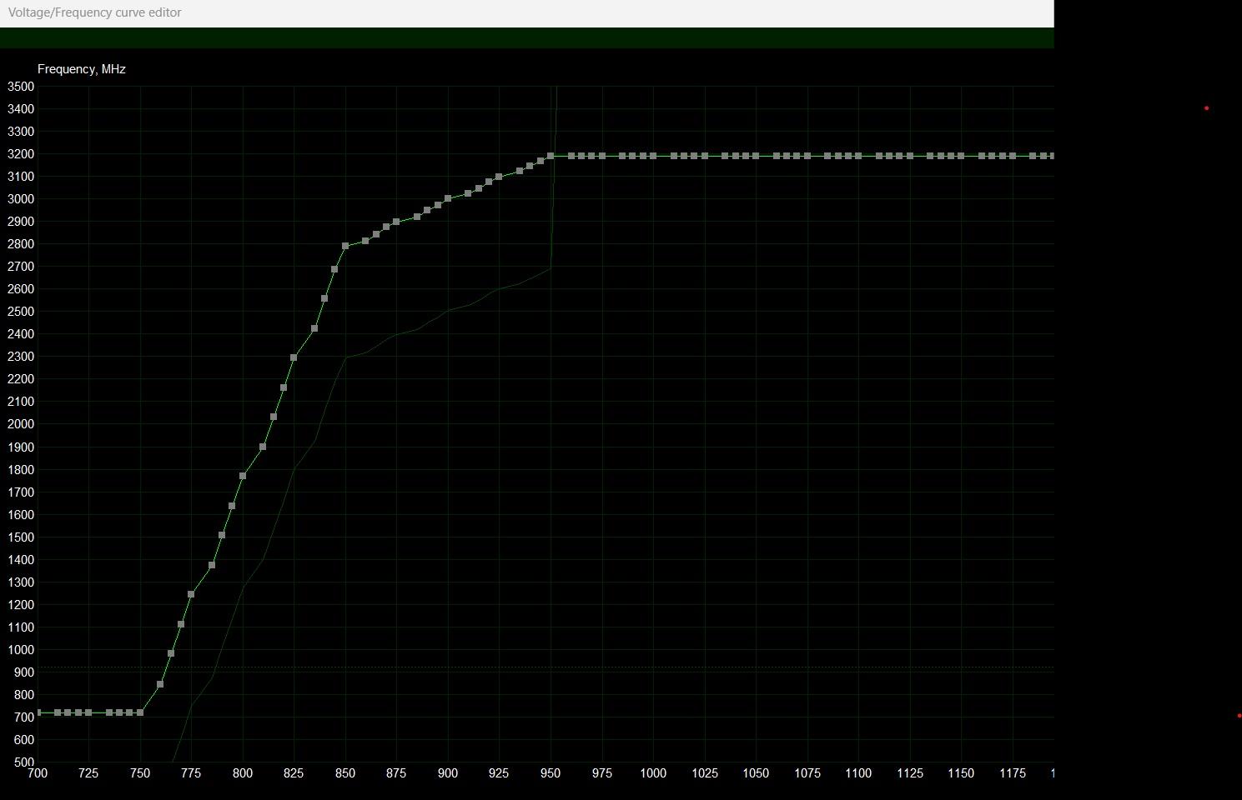1242x800 pixels.
Task: Select the curve point at 1025 mV
Action: 705,157
